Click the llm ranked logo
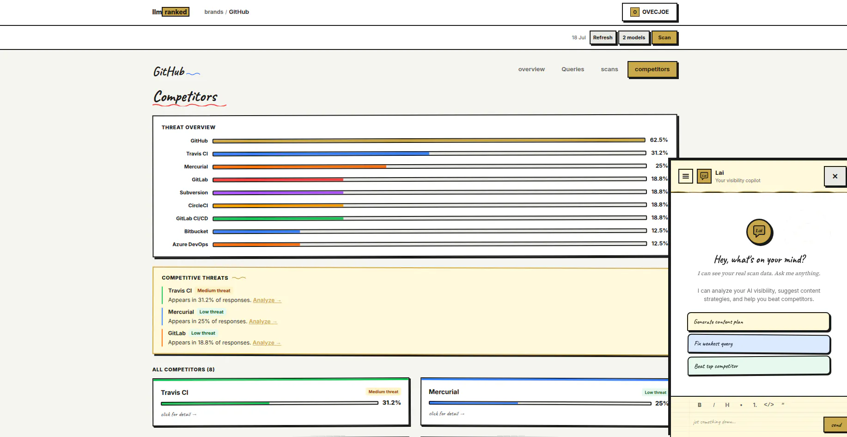 click(x=171, y=12)
